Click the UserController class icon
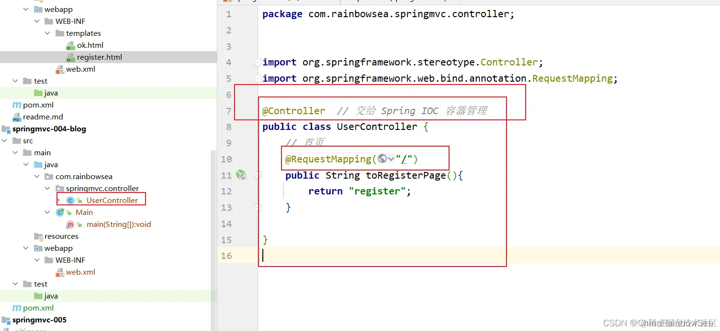This screenshot has width=720, height=331. pyautogui.click(x=70, y=201)
